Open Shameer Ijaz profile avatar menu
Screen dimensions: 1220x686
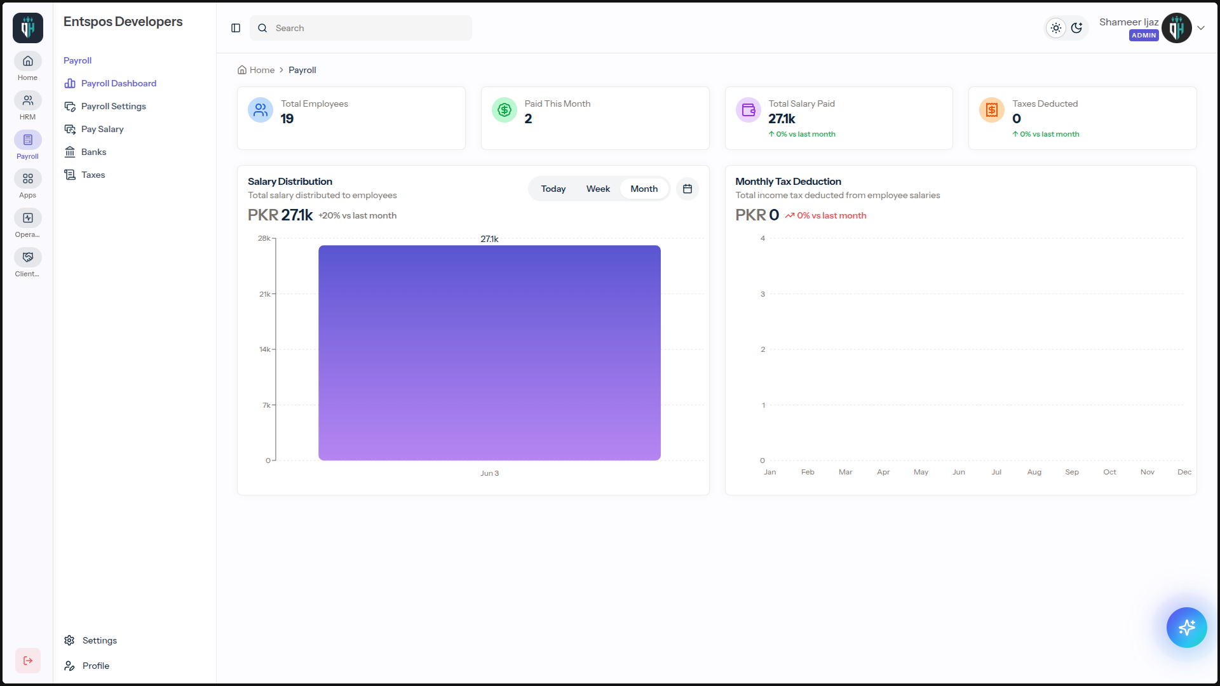1177,28
